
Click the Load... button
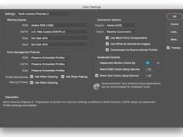(174, 32)
